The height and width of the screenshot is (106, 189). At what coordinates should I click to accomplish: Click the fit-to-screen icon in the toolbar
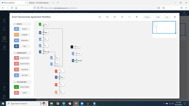tap(129, 17)
